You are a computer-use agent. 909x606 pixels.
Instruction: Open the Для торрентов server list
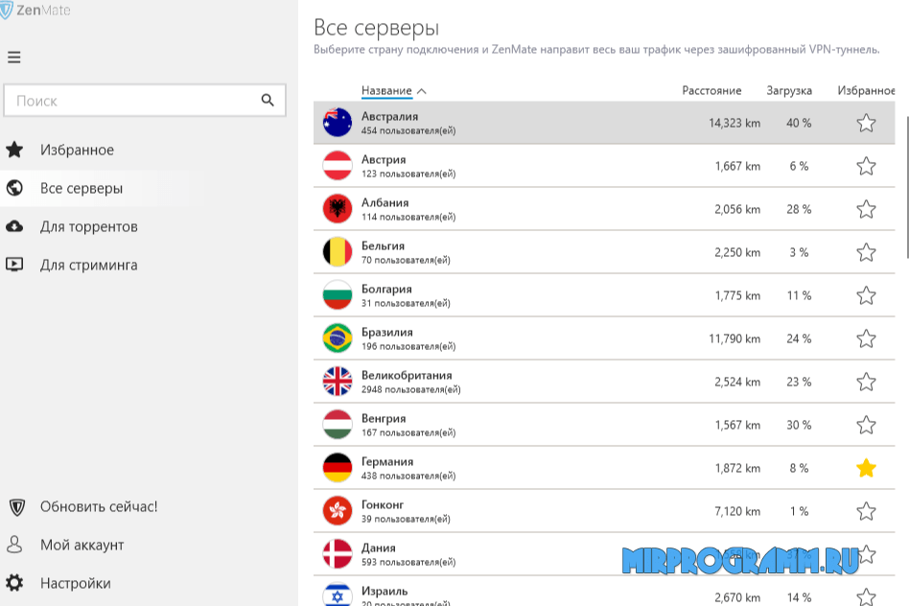(x=89, y=226)
